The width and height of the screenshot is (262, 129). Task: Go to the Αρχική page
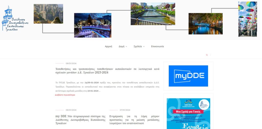point(108,46)
